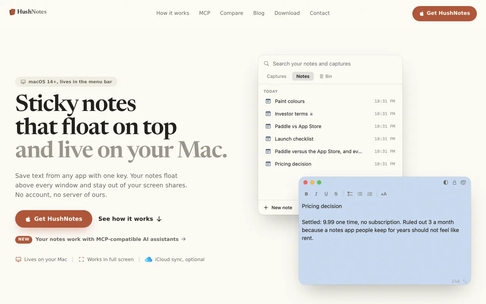This screenshot has width=486, height=304.
Task: Click the iCloud sync, optional label
Action: pos(180,260)
